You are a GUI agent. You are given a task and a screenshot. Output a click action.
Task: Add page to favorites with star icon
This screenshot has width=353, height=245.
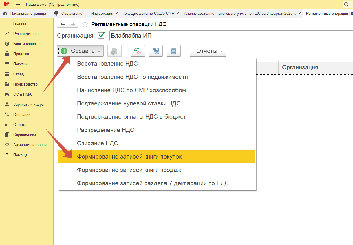[x=85, y=24]
